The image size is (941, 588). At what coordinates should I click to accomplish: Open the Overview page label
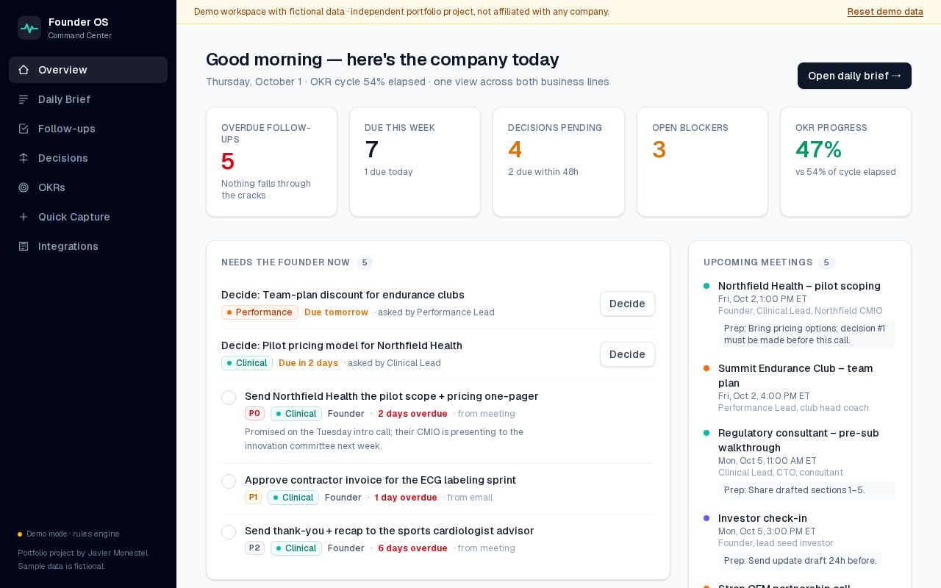pyautogui.click(x=62, y=70)
